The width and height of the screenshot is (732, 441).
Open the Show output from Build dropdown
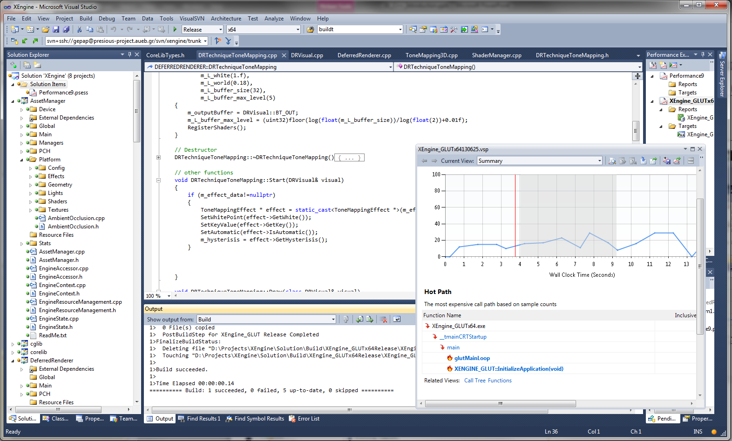click(333, 319)
